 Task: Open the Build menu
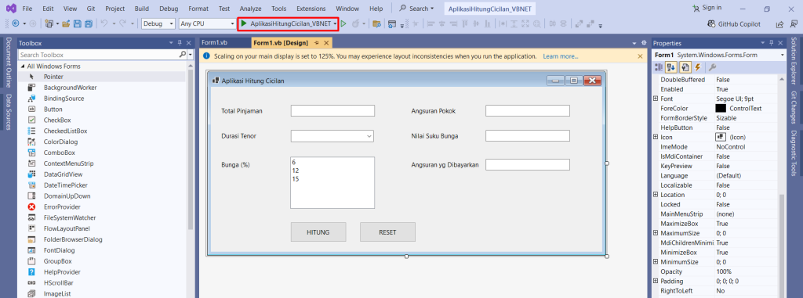tap(142, 9)
